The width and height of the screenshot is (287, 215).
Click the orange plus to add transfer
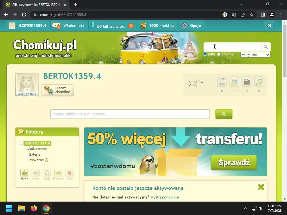click(131, 26)
